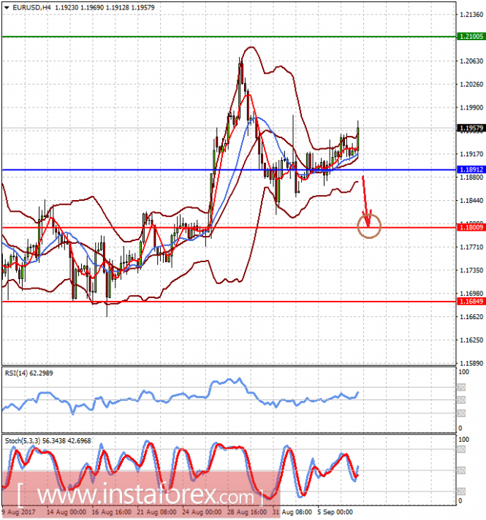Screen dimensions: 486x520
Task: Select the red downward arrow annotation
Action: (x=366, y=202)
